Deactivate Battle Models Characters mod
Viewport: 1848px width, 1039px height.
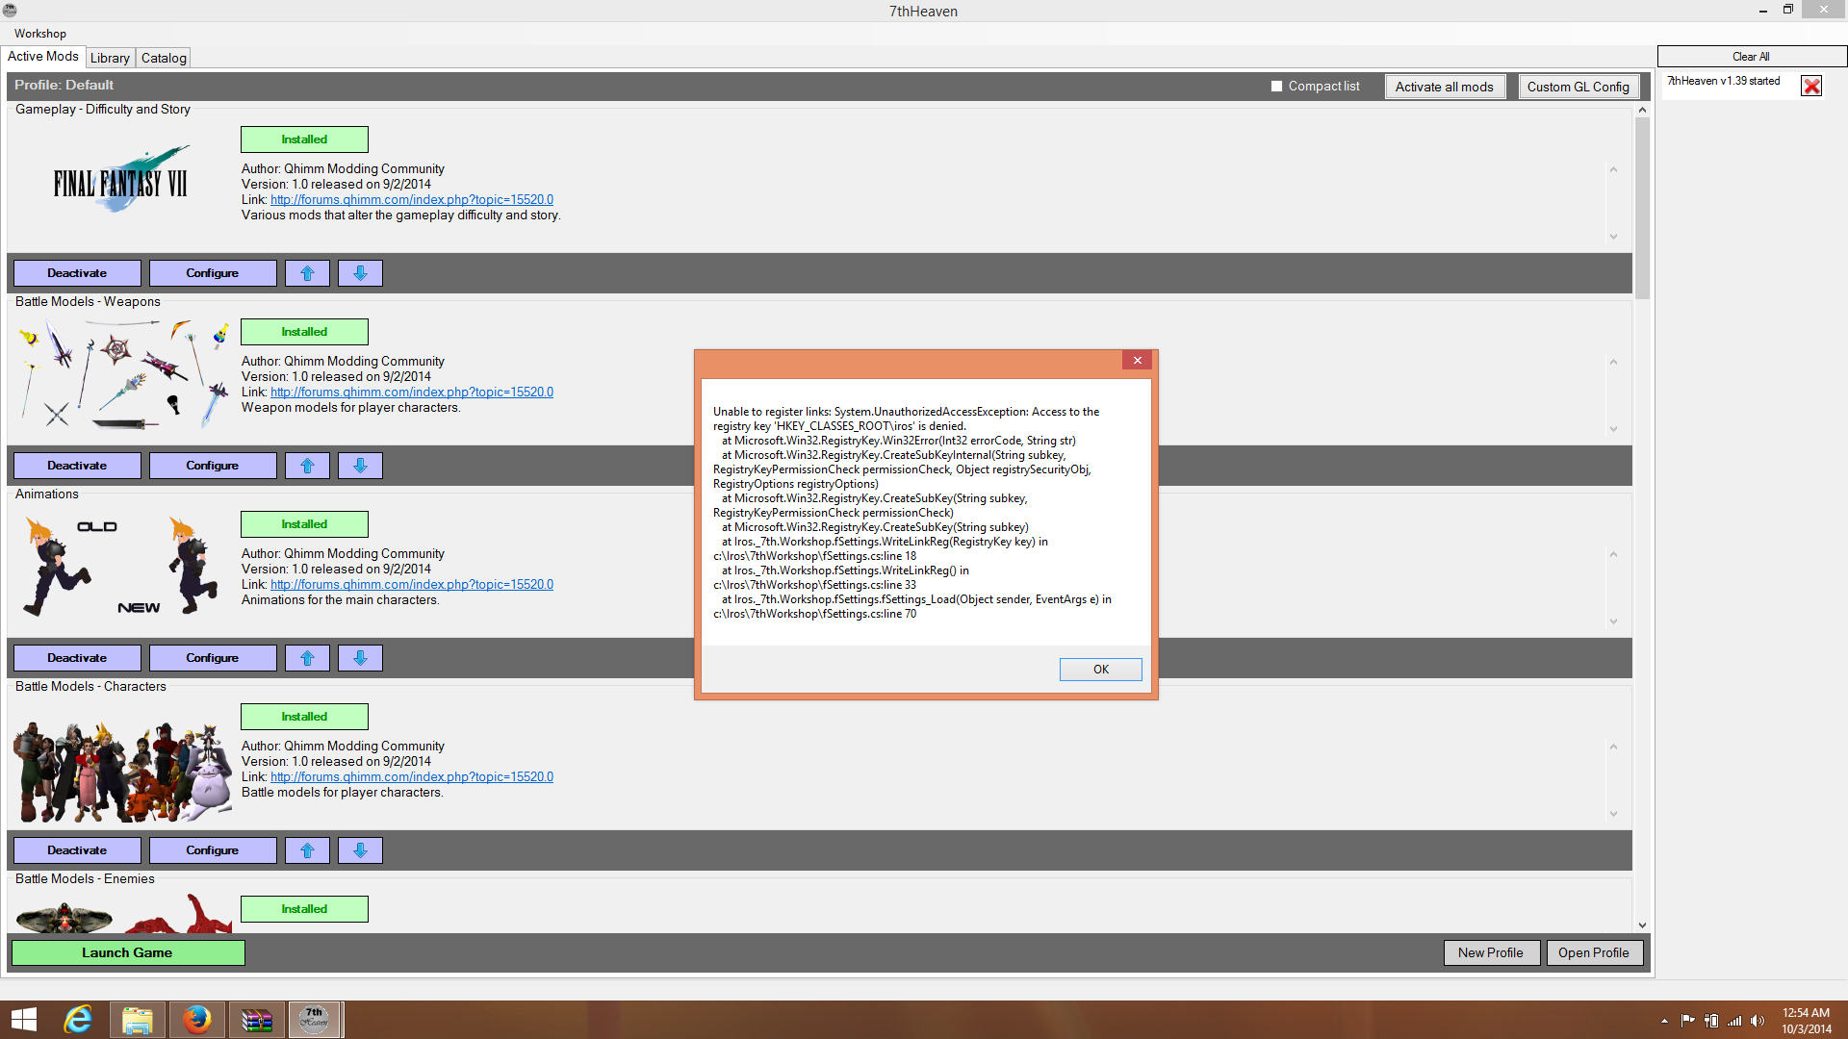tap(77, 850)
